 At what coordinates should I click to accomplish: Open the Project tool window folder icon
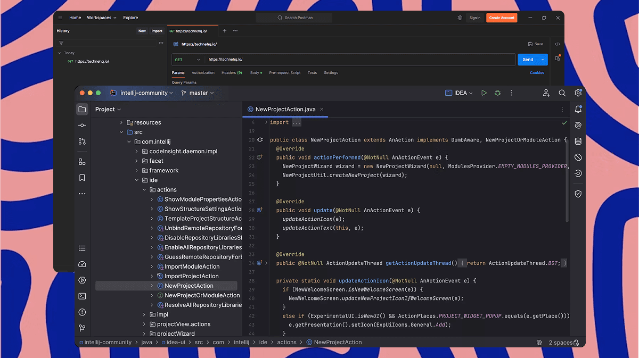82,109
